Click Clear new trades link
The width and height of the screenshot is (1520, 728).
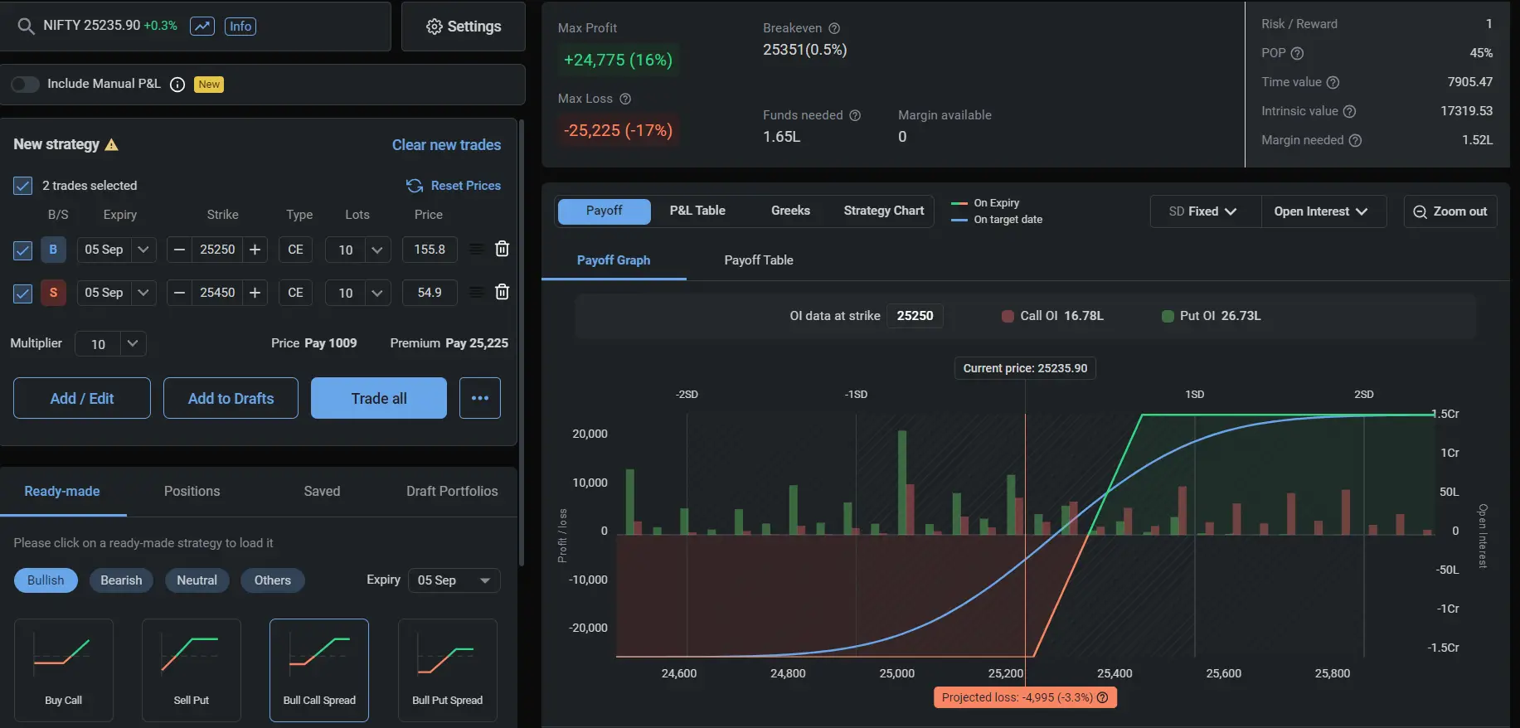[446, 145]
